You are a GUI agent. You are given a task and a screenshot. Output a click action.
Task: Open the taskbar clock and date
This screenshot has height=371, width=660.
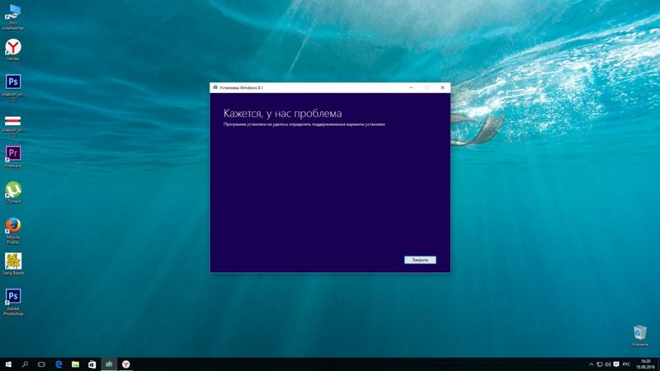click(x=645, y=364)
